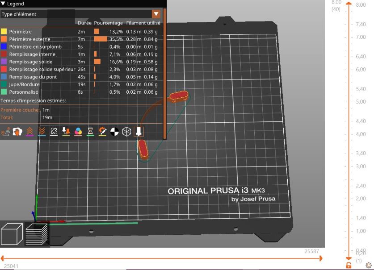
Task: Click the bottom thumb of layer slider
Action: point(349,258)
